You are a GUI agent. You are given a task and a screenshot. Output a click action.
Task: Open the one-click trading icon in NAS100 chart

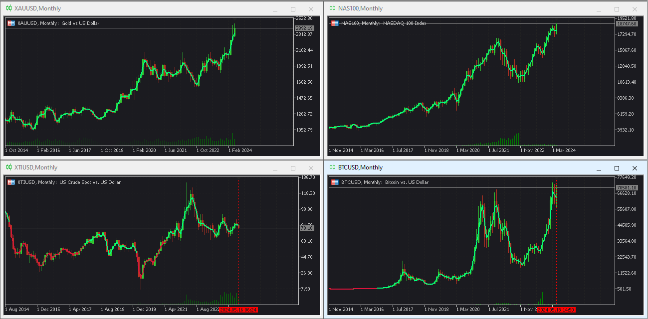(335, 23)
